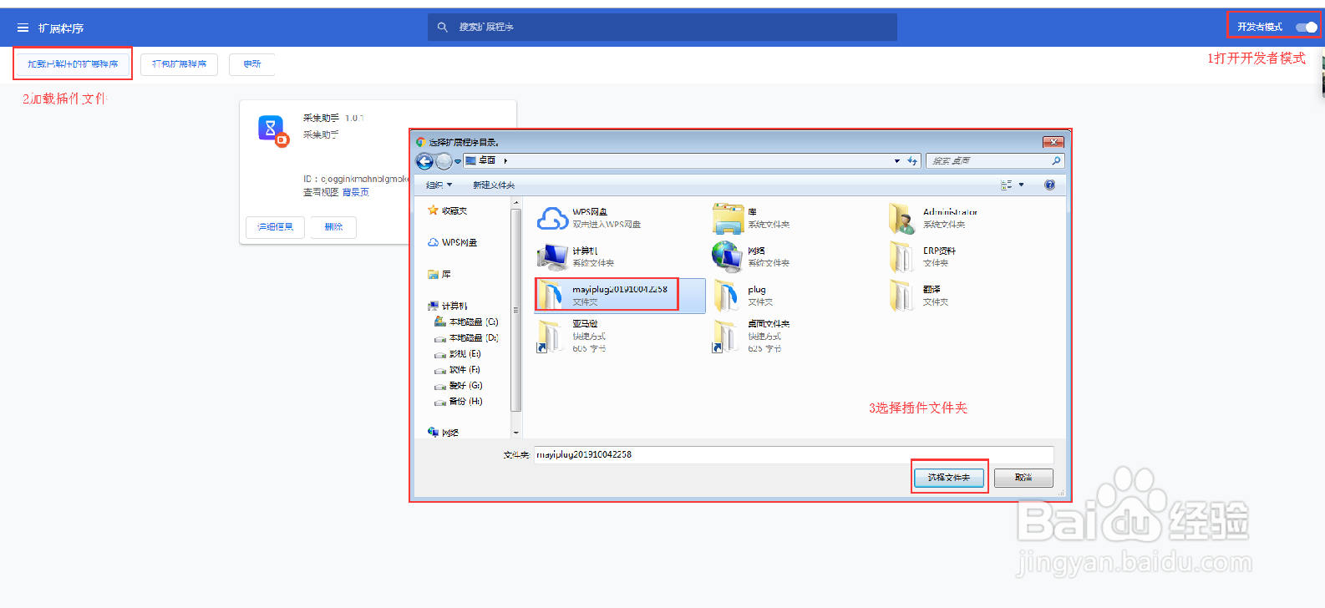Click the 选择文件夹 button to confirm
Viewport: 1325px width, 608px height.
[949, 478]
